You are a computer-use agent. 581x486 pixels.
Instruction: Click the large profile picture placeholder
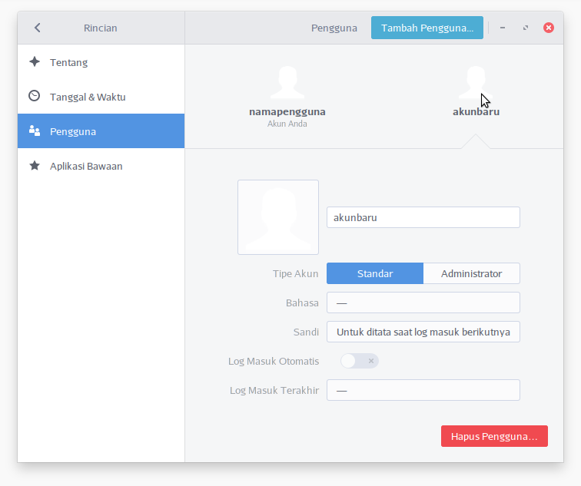pos(278,217)
